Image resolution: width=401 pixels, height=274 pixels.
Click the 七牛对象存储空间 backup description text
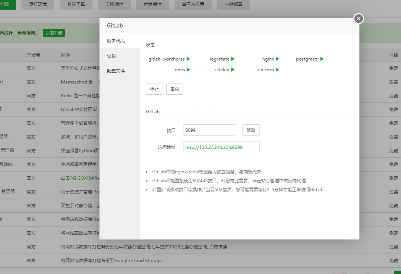click(x=134, y=247)
